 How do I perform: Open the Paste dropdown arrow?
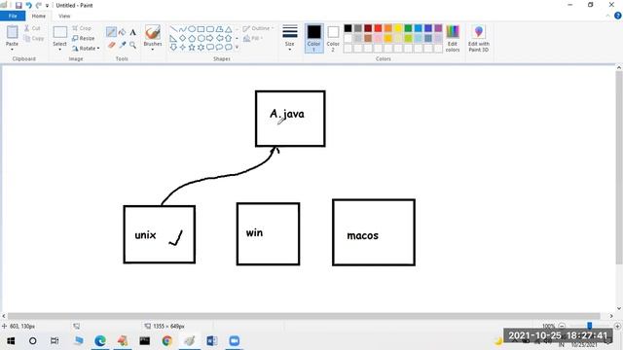coord(12,50)
